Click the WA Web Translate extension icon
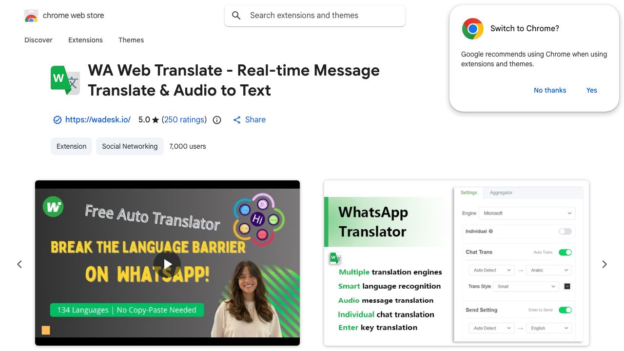 coord(65,80)
